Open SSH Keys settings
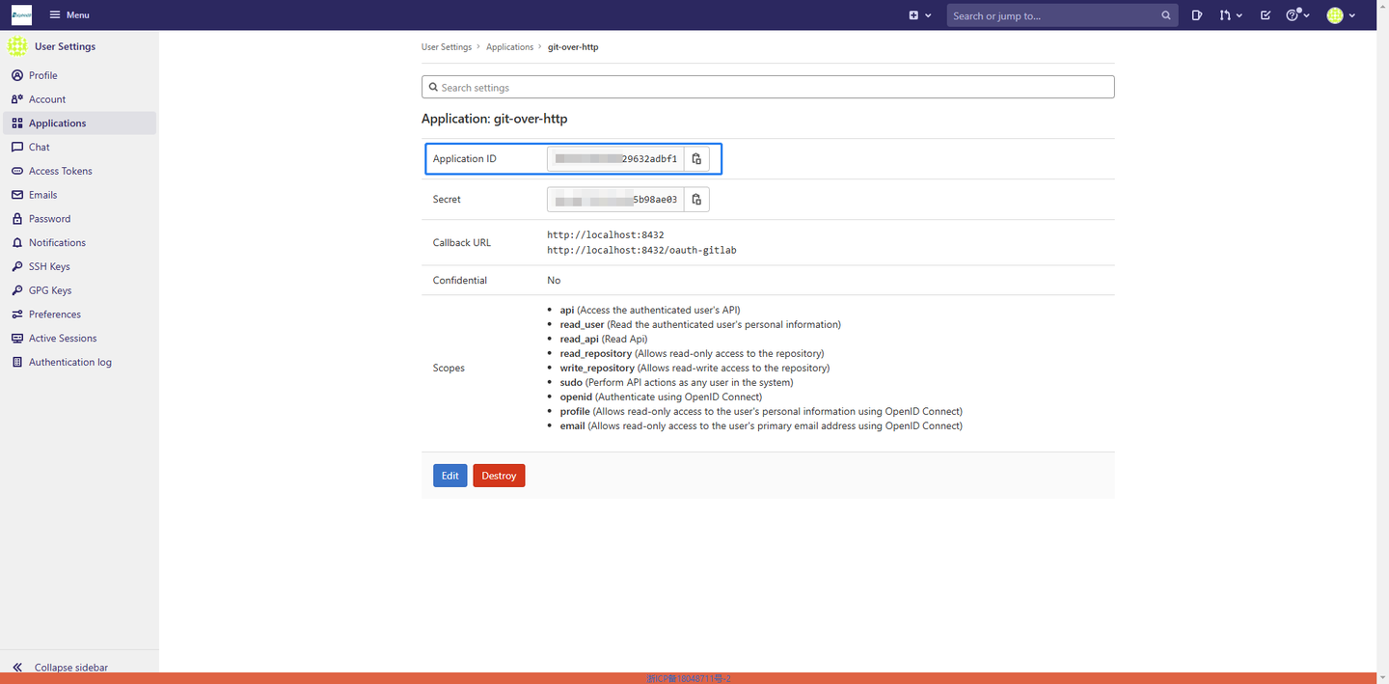The height and width of the screenshot is (684, 1389). coord(49,266)
